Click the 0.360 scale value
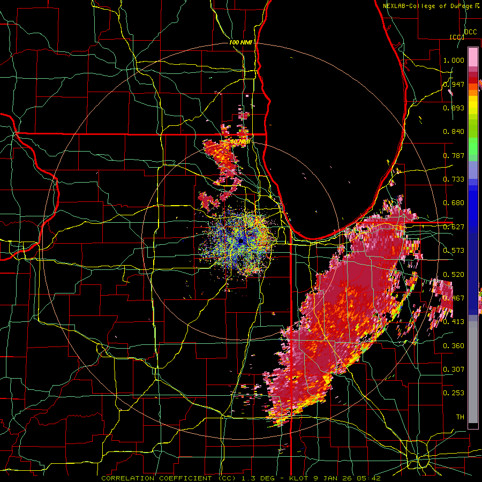The image size is (482, 482). pyautogui.click(x=454, y=346)
